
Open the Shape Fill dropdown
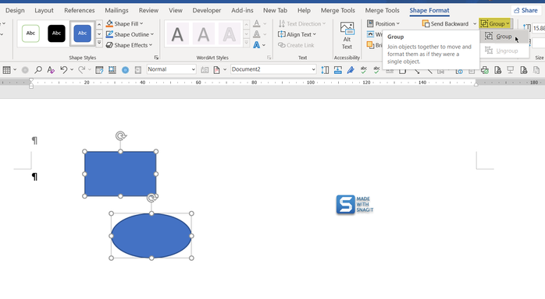click(x=124, y=23)
